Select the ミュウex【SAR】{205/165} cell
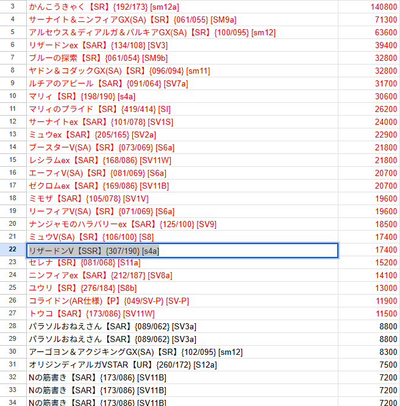This screenshot has height=406, width=400. pyautogui.click(x=182, y=135)
